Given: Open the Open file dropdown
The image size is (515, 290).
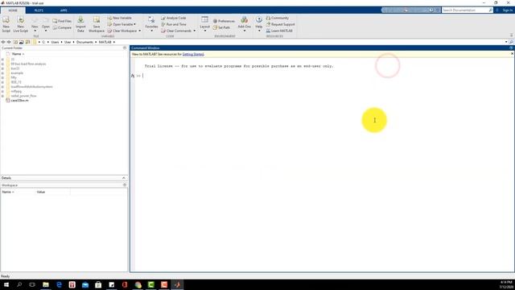Looking at the screenshot, I should click(46, 25).
